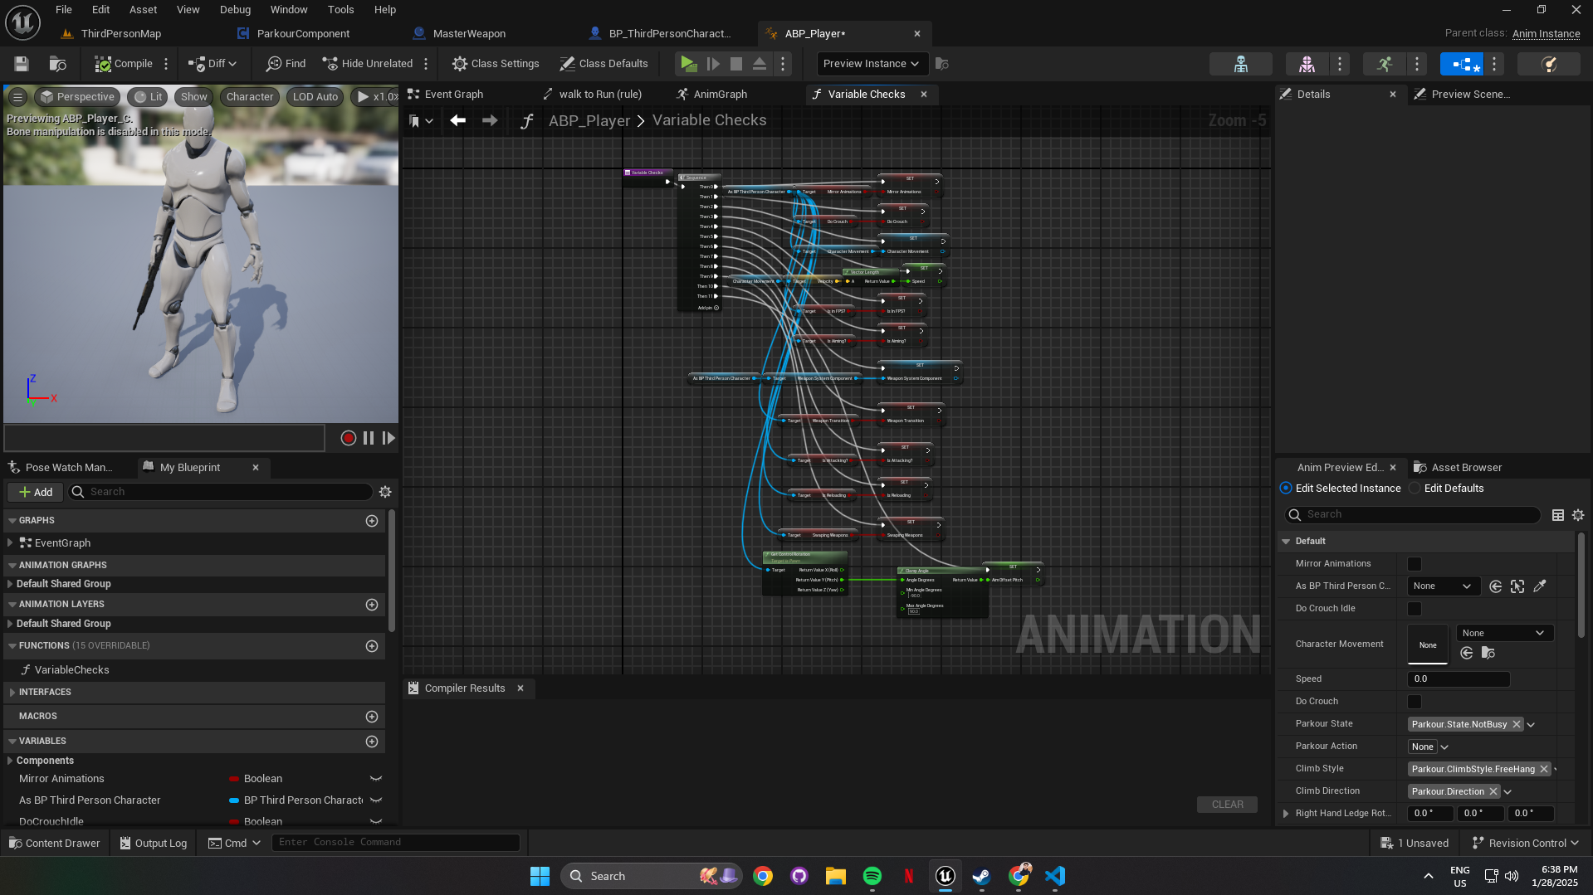Toggle the Mirror Animations checkbox

[x=1415, y=564]
